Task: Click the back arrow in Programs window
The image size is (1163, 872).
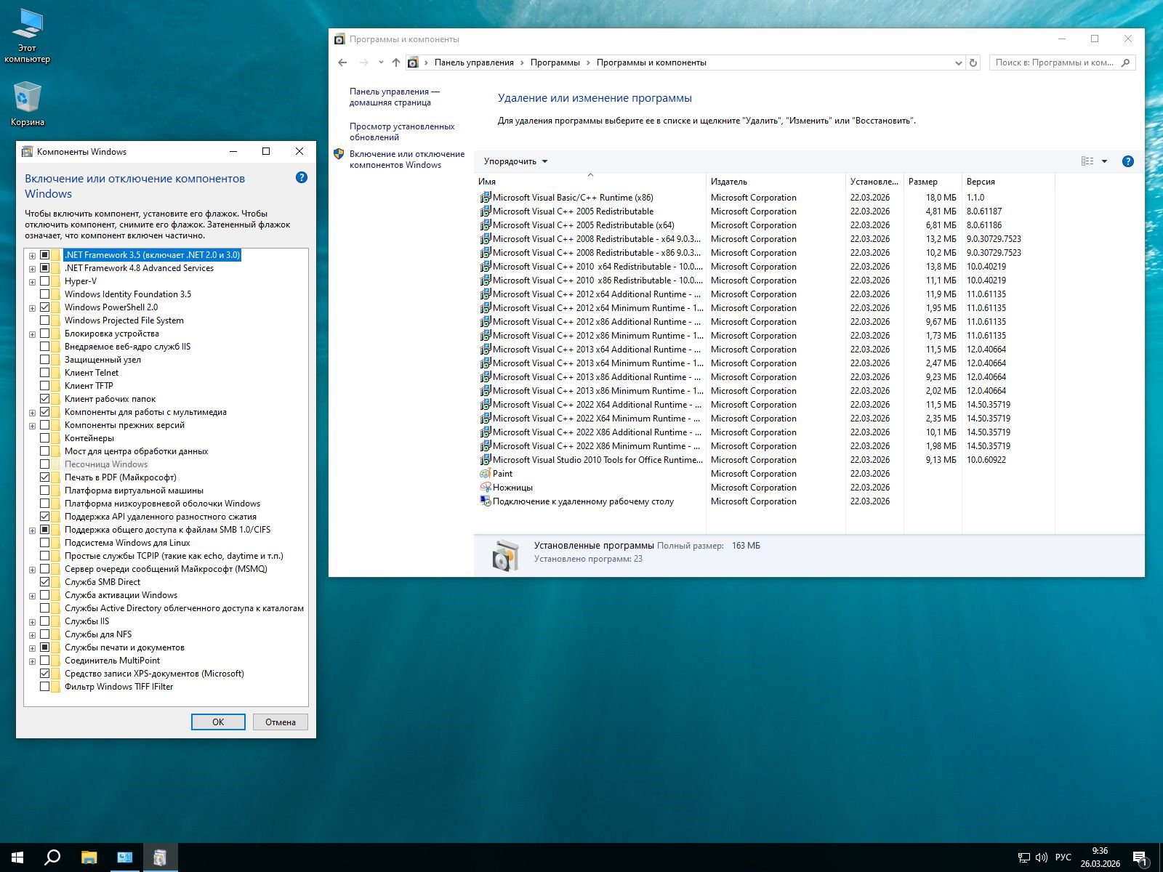Action: coord(342,62)
